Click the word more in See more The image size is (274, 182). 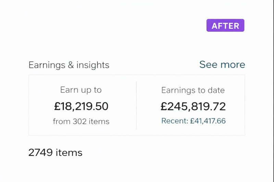coord(233,65)
